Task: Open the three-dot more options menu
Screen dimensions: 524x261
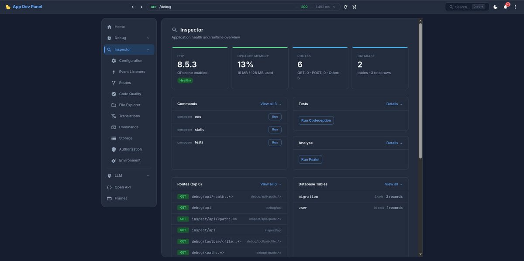Action: (x=516, y=7)
